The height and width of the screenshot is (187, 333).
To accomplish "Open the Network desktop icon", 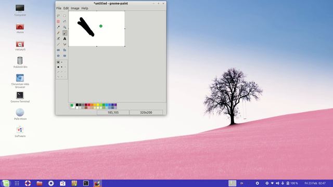I will coord(20,44).
